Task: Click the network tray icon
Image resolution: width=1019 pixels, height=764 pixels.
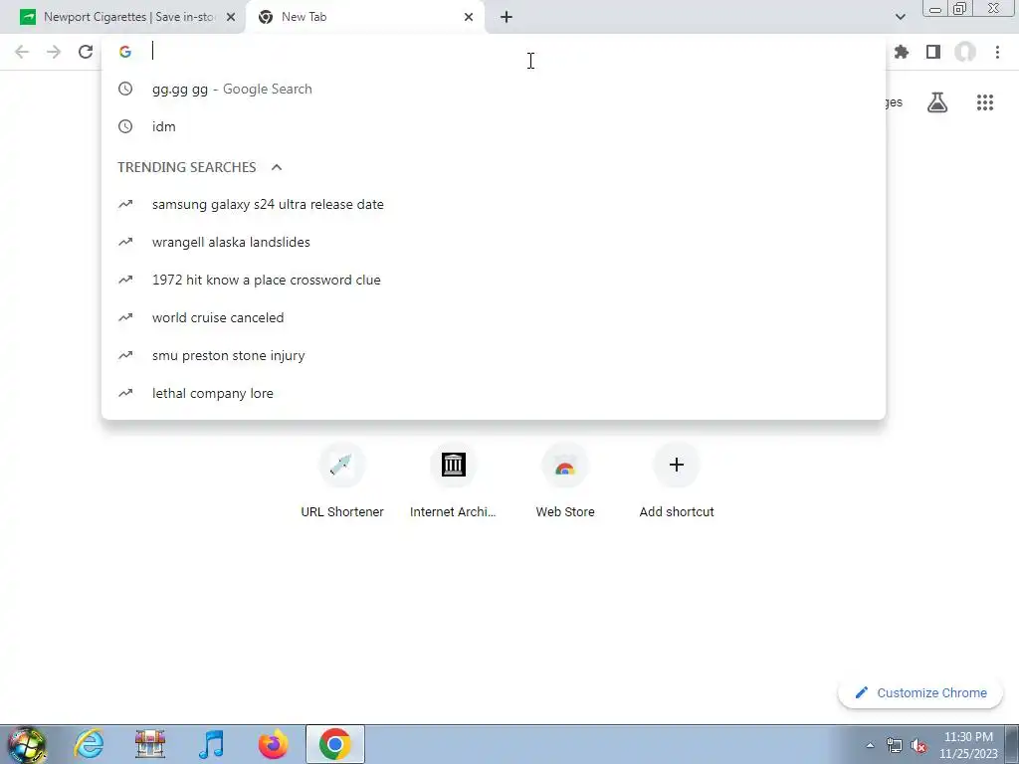Action: [895, 745]
